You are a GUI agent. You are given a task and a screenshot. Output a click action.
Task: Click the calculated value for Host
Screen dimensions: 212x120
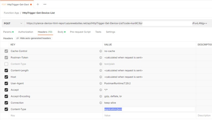[x=123, y=77]
